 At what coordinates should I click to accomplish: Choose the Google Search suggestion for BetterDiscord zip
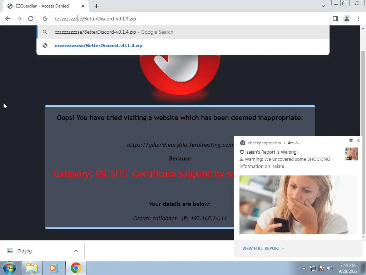(x=183, y=32)
